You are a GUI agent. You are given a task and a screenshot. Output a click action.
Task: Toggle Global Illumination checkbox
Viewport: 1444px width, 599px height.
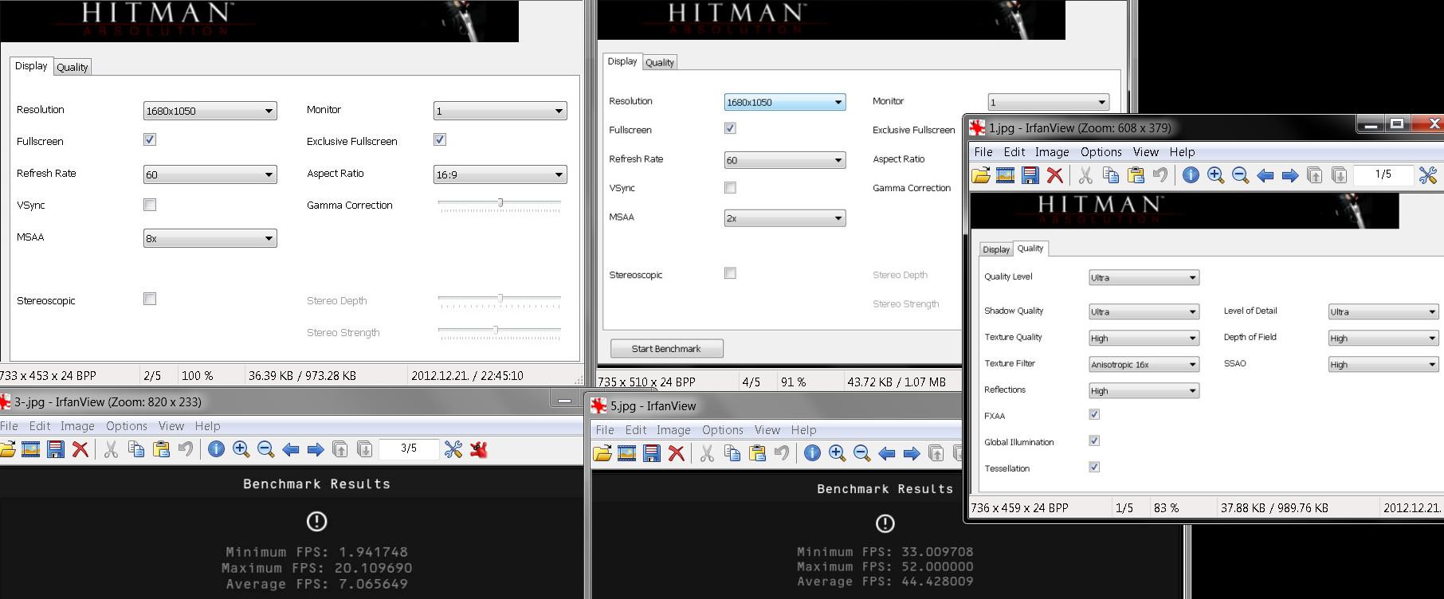point(1094,440)
